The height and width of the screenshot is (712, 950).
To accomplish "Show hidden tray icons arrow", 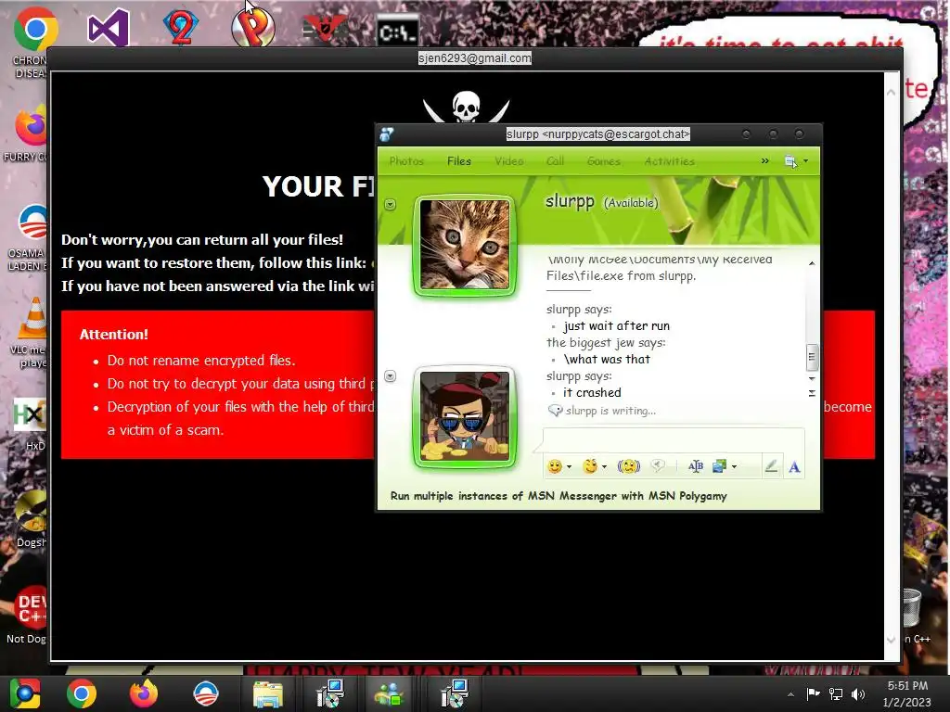I will tap(790, 694).
